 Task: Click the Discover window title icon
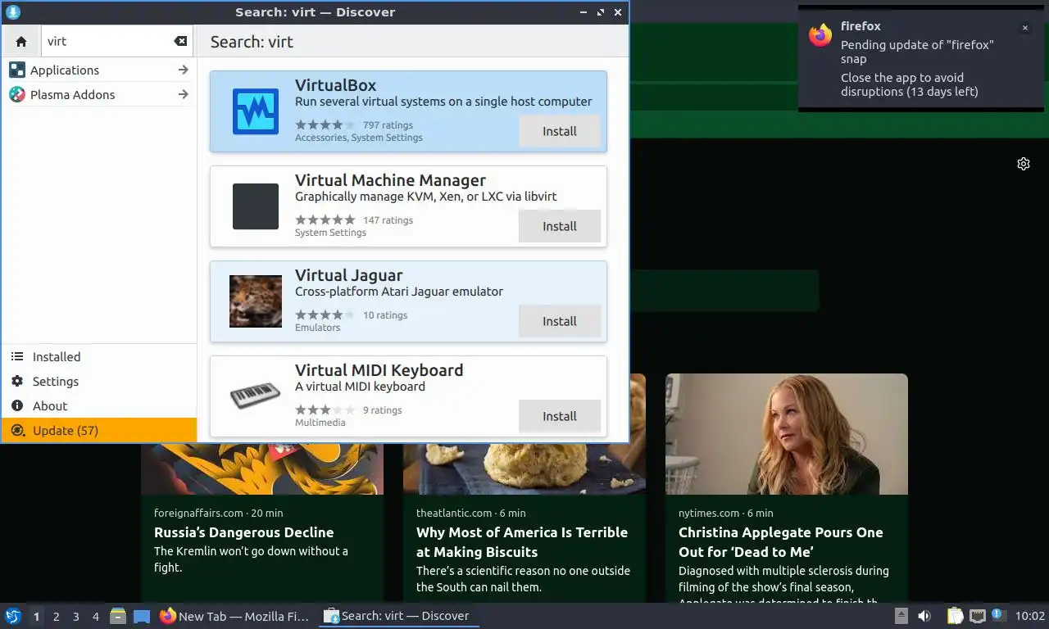[13, 12]
